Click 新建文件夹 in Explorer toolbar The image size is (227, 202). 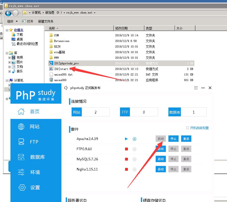(x=46, y=21)
